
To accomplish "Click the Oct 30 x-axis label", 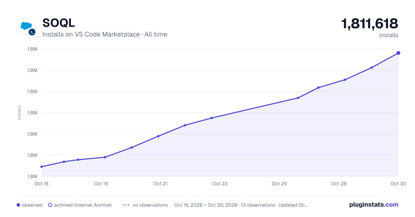I will point(398,184).
